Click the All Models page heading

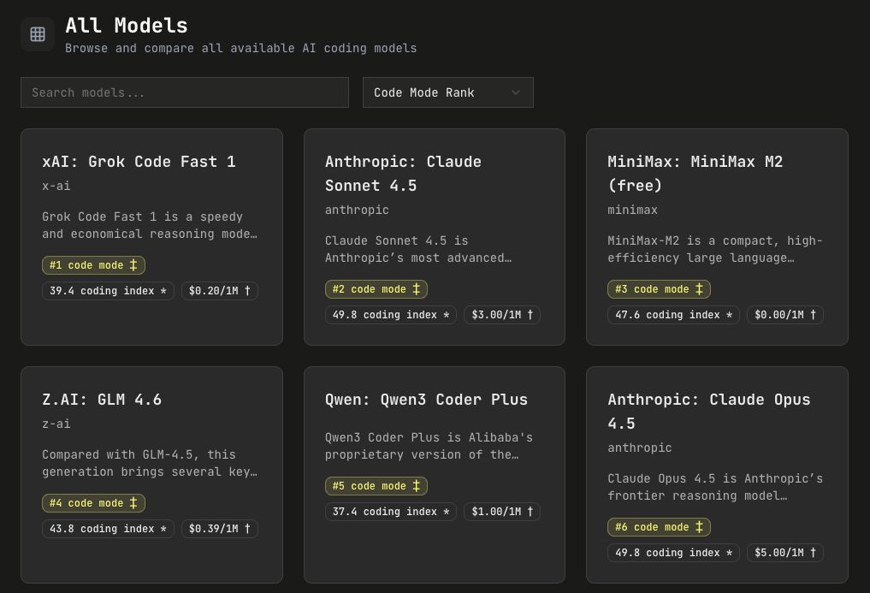click(x=127, y=26)
